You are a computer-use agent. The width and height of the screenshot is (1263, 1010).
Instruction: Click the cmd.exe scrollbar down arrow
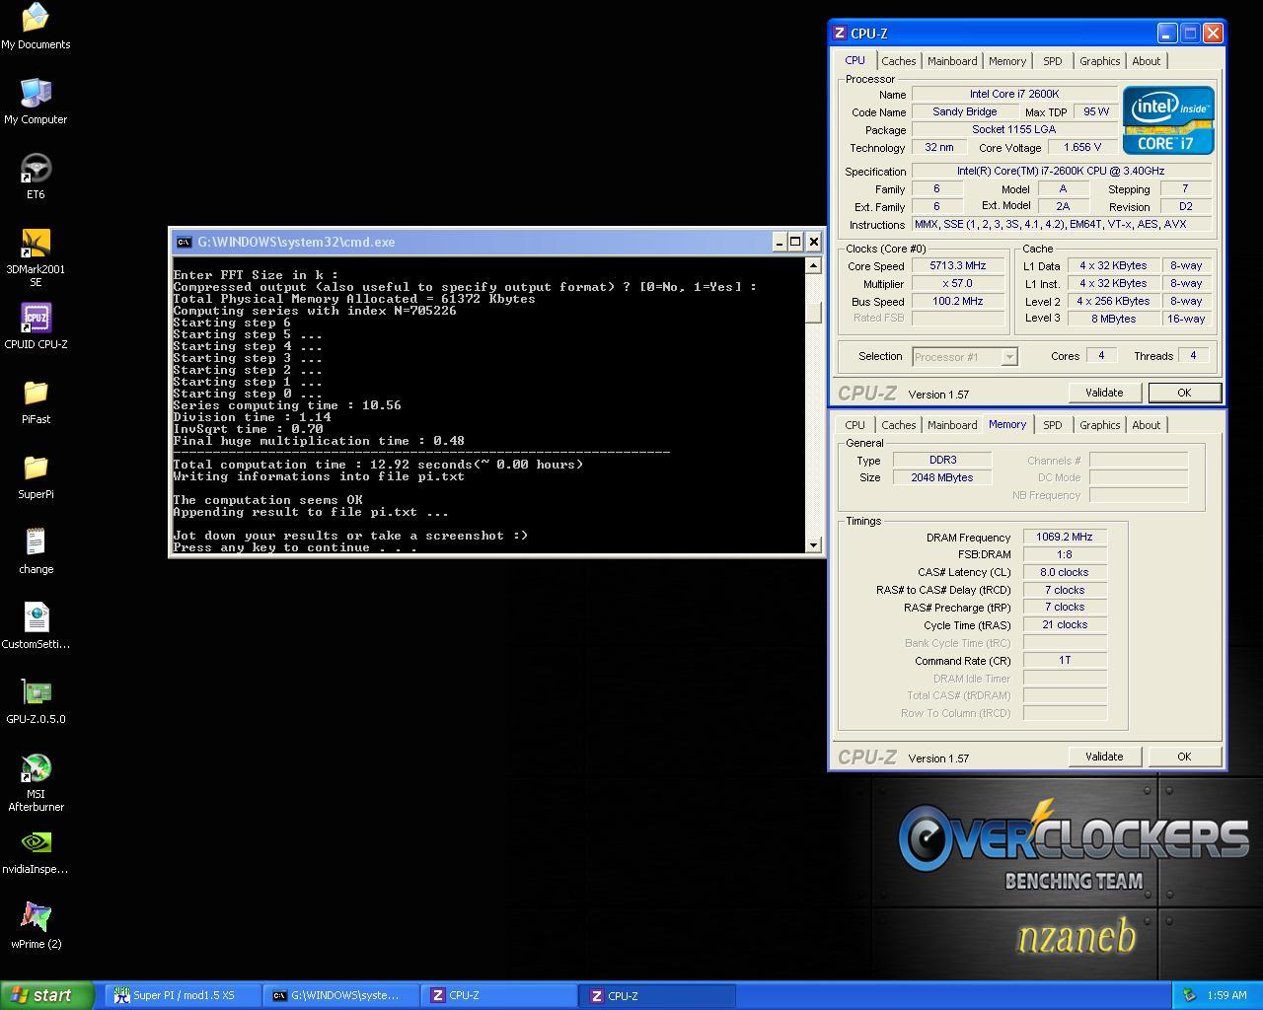pos(813,544)
